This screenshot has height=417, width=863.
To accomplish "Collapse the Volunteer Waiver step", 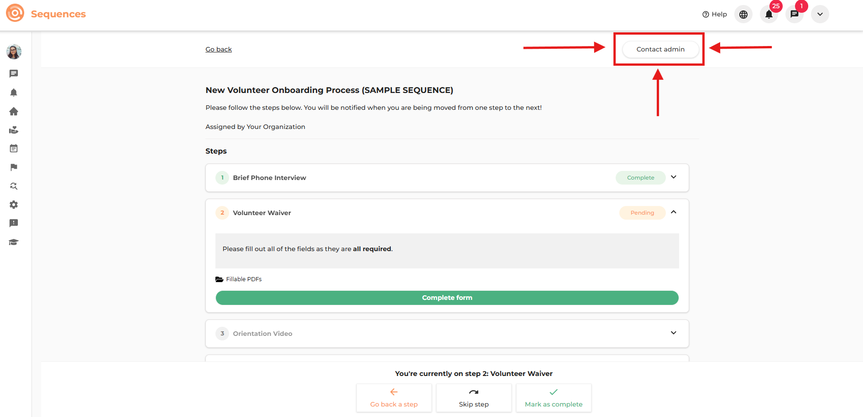I will pyautogui.click(x=673, y=212).
